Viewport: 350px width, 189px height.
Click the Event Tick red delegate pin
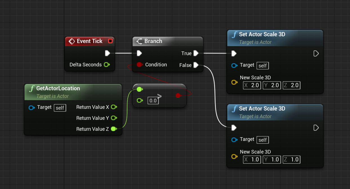[x=110, y=41]
